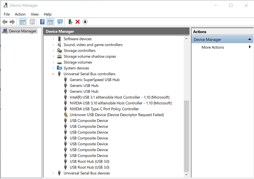The height and width of the screenshot is (179, 254).
Task: Select Universal Serial Bus devices label
Action: [x=87, y=173]
